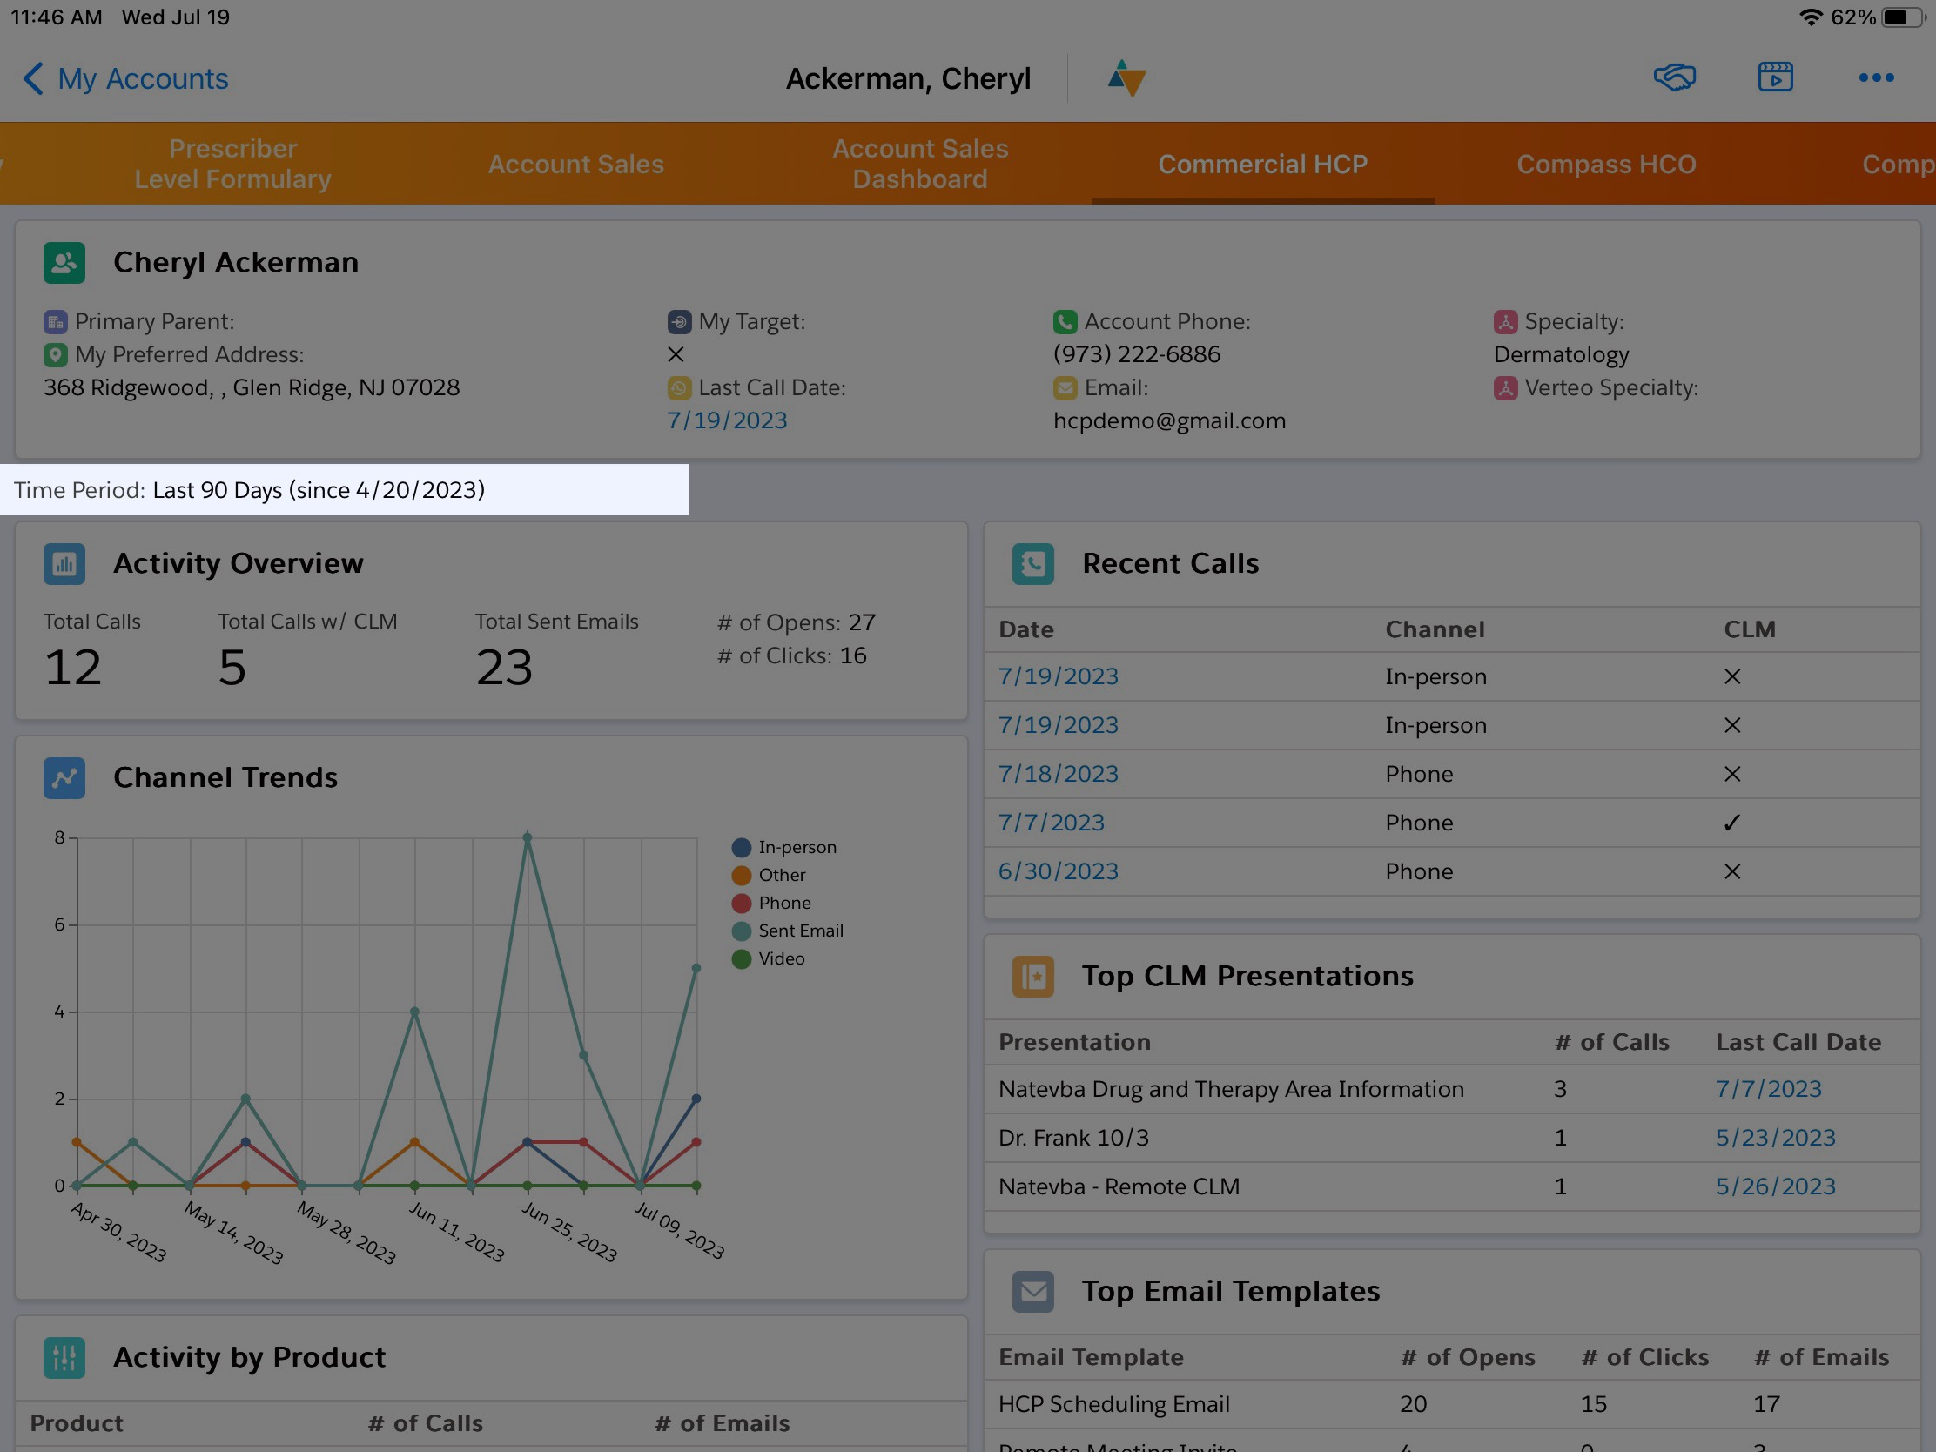Toggle Phone series in chart legend
The height and width of the screenshot is (1452, 1936).
(783, 903)
